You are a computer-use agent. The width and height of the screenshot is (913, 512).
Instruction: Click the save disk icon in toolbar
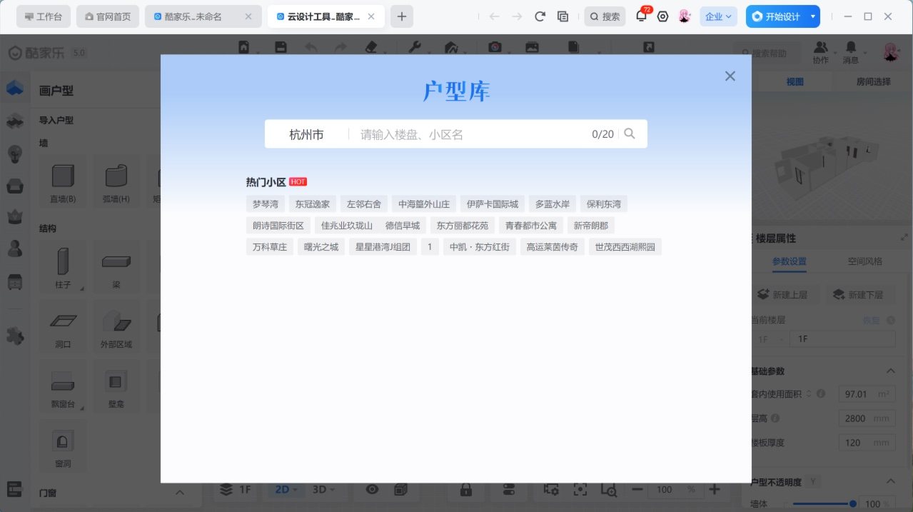click(x=281, y=47)
